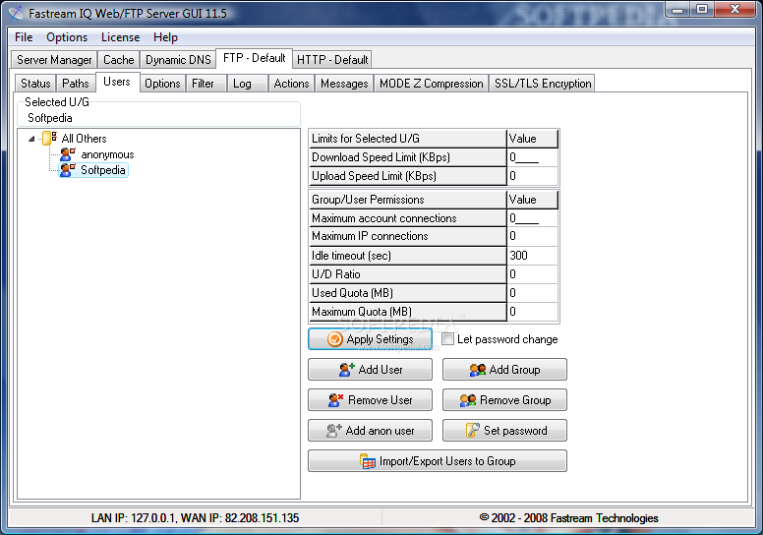
Task: Click the Fastream app icon in title bar
Action: pos(16,13)
